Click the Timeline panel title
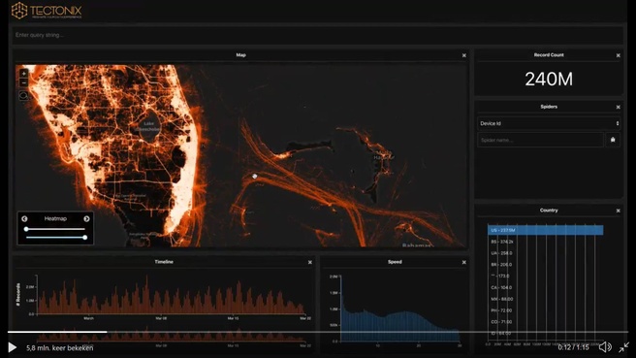Image resolution: width=636 pixels, height=358 pixels. pyautogui.click(x=164, y=262)
